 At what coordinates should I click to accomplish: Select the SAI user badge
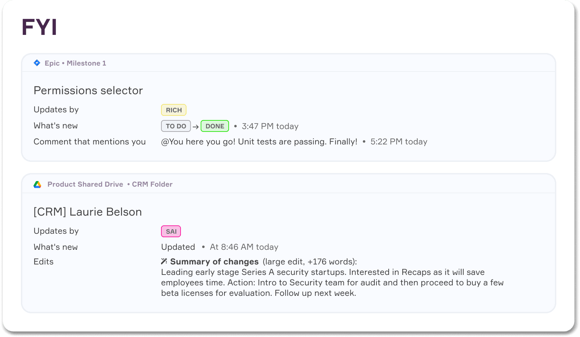pos(171,231)
